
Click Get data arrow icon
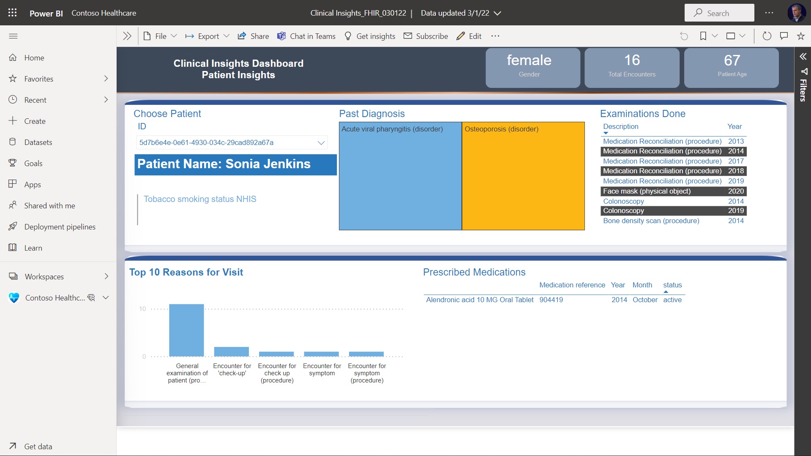point(13,446)
